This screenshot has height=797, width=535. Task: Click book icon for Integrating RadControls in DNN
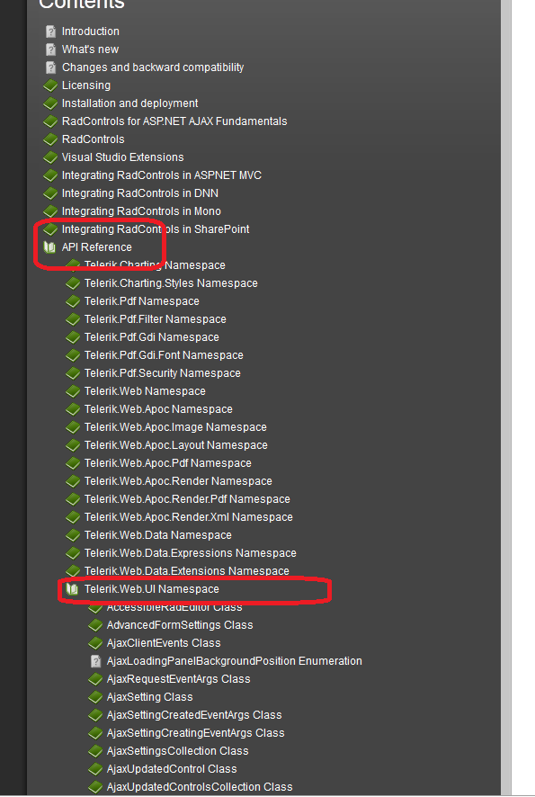[x=50, y=193]
